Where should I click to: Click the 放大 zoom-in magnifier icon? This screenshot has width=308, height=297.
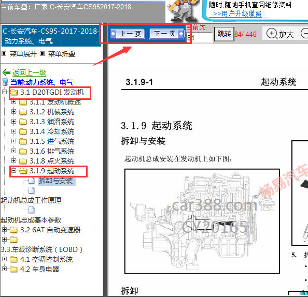[x=272, y=34]
